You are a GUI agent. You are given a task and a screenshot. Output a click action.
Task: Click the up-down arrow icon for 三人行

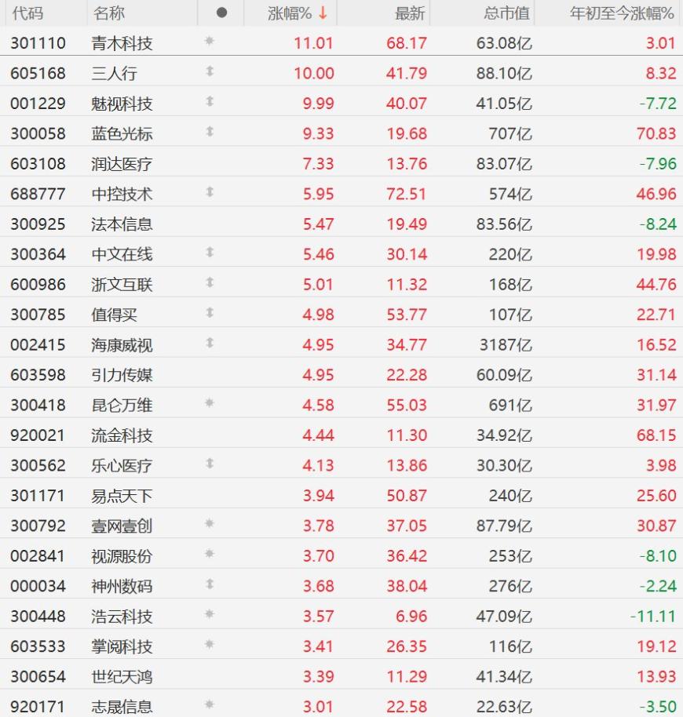point(210,72)
